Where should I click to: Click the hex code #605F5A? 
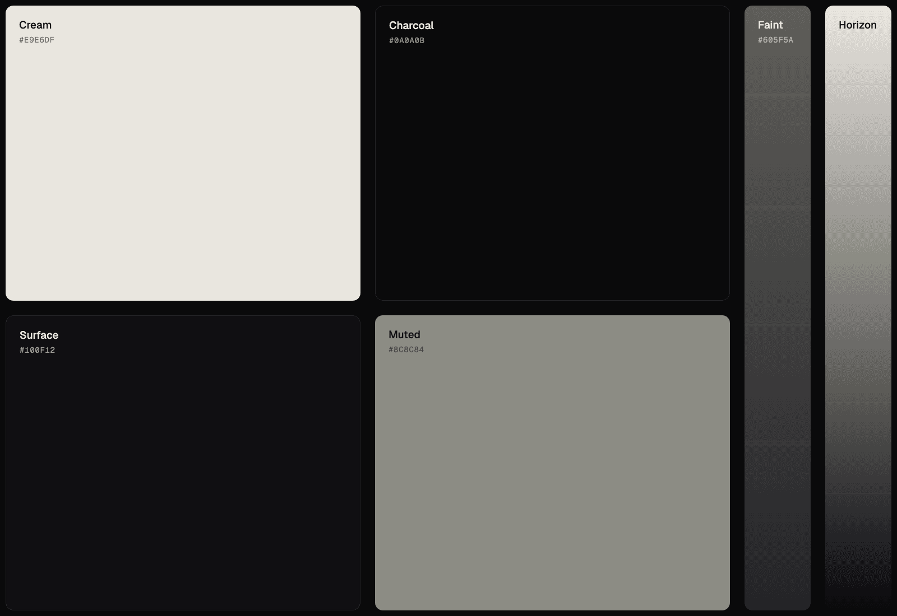click(775, 40)
